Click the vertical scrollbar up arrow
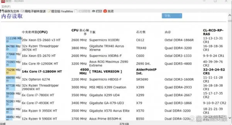Image resolution: width=232 pixels, height=125 pixels. pos(230,15)
